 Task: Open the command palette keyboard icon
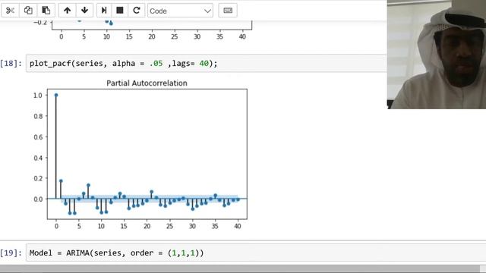pyautogui.click(x=228, y=11)
